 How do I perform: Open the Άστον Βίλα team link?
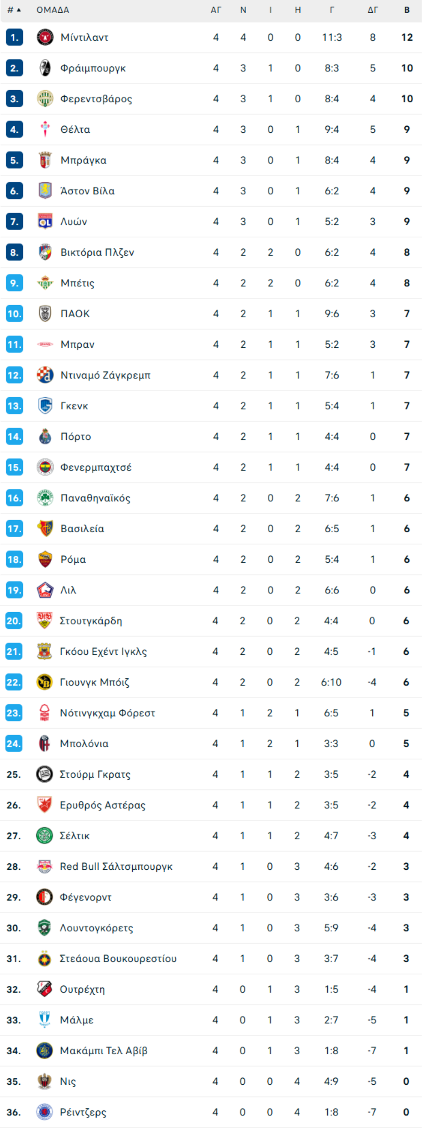pos(88,191)
